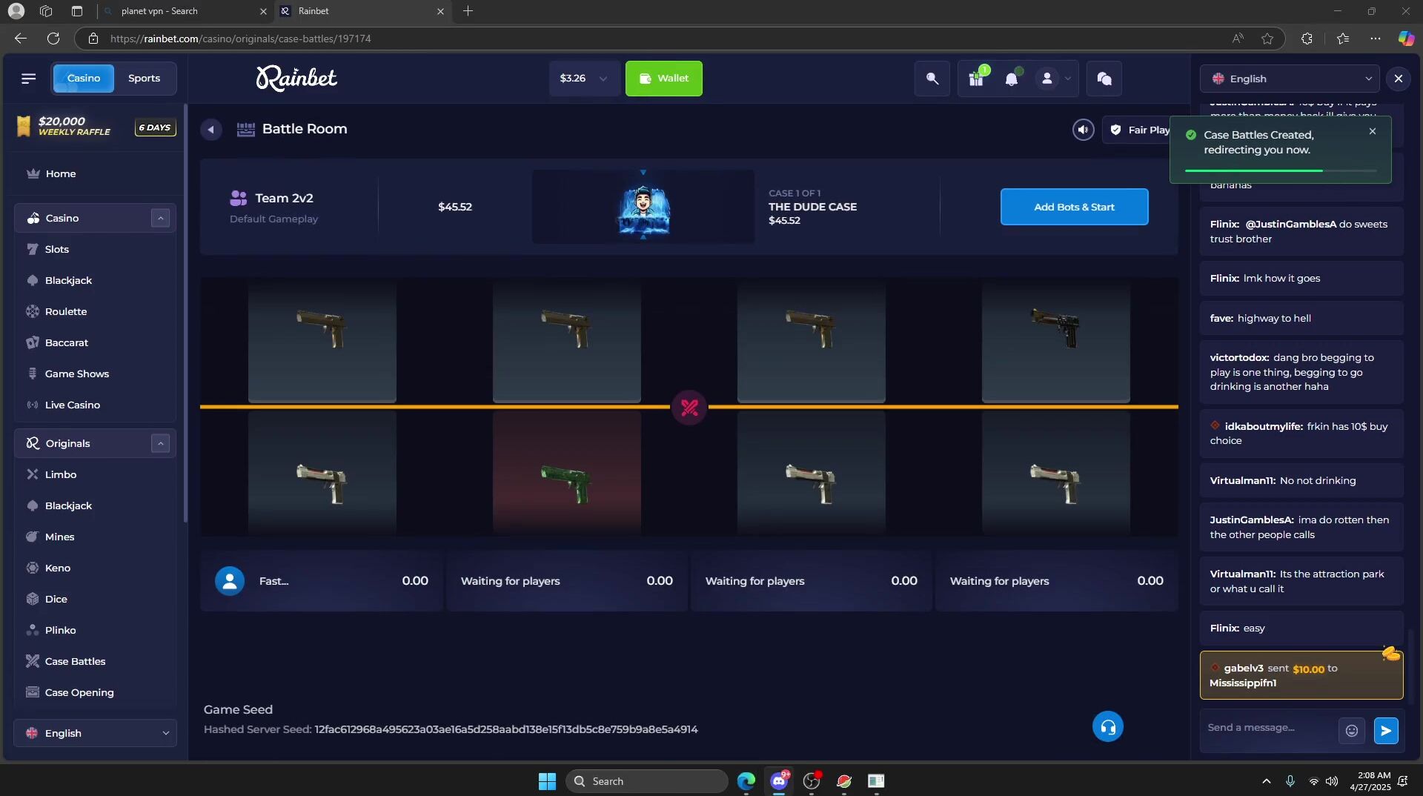Click gabelv3 tip message
Viewport: 1423px width, 796px height.
pos(1301,675)
